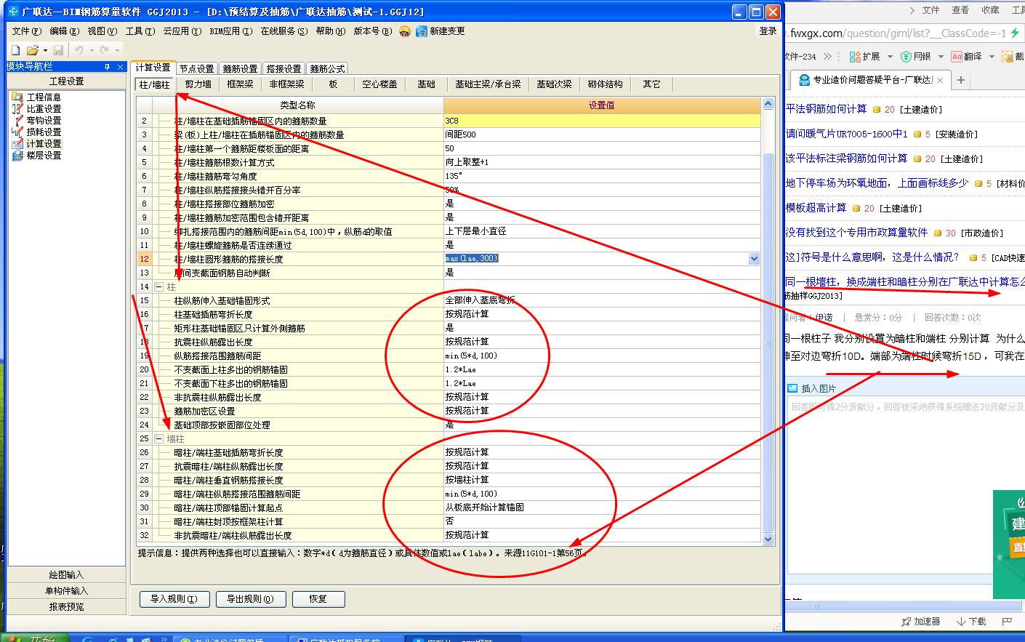The width and height of the screenshot is (1025, 642).
Task: Click the Undo arrow icon
Action: (x=79, y=50)
